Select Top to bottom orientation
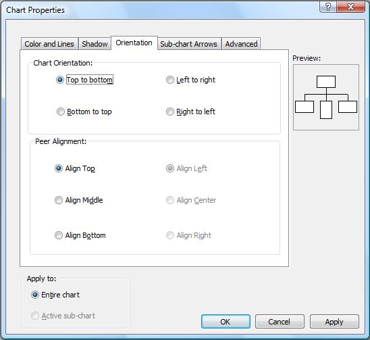This screenshot has height=340, width=370. pyautogui.click(x=84, y=80)
